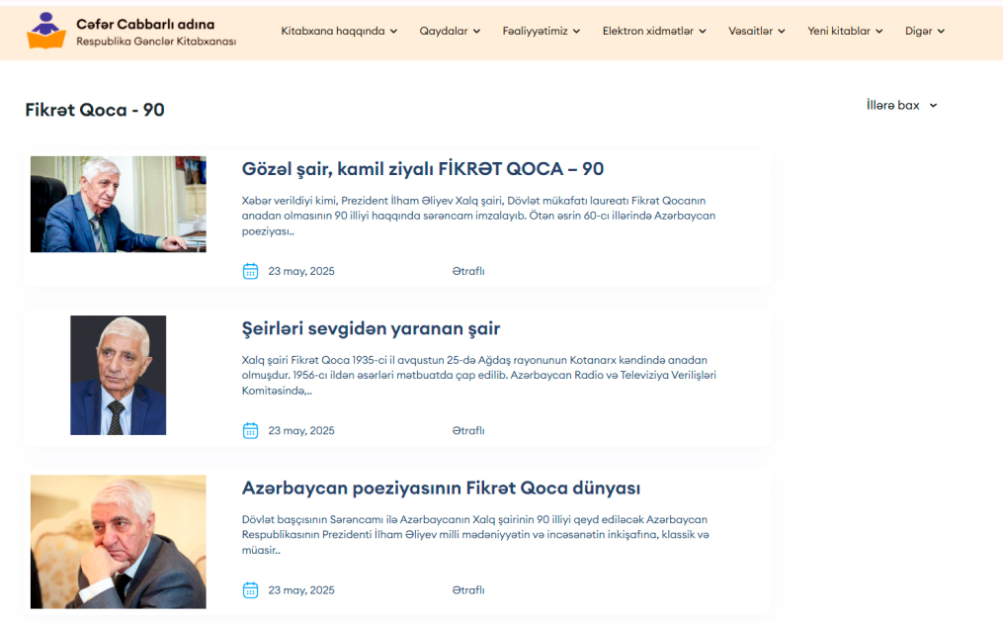This screenshot has width=1003, height=623.
Task: Open article Azərbaycan poeziyasının Fikrət Qoca dünyası
Action: pos(441,488)
